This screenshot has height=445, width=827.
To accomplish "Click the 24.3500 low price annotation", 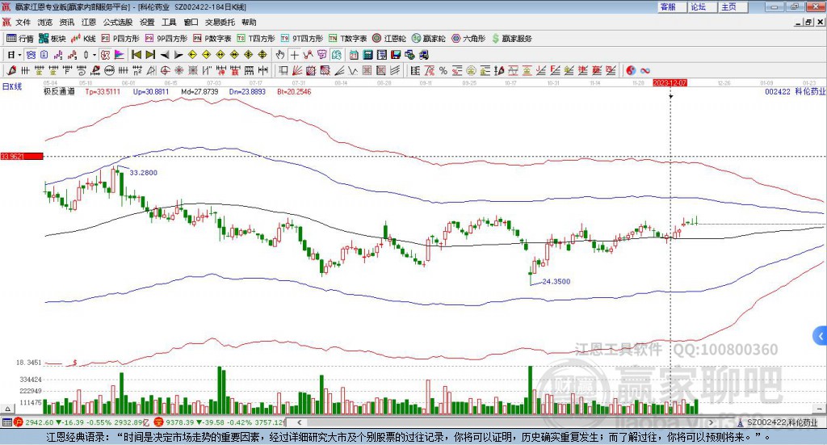I will tap(556, 282).
